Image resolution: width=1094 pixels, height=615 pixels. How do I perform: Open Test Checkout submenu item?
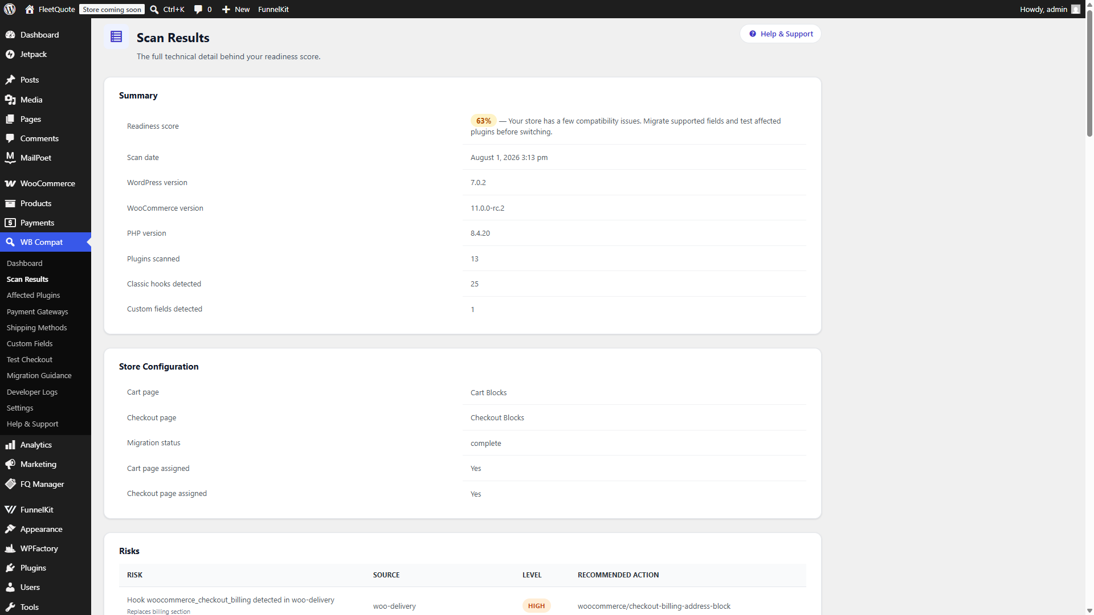pos(29,359)
